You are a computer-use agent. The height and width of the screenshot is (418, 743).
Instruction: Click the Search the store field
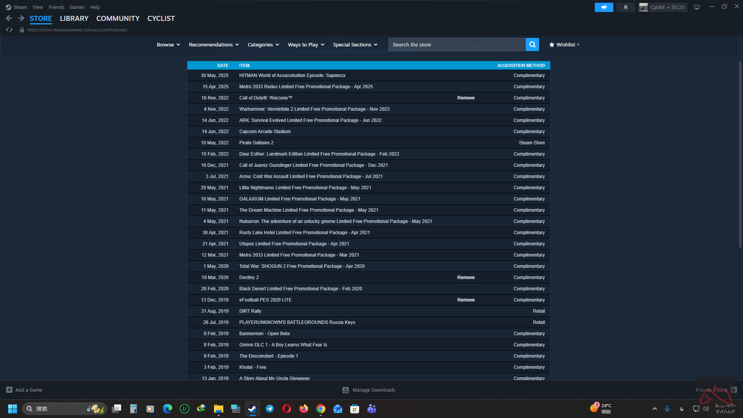click(x=457, y=45)
